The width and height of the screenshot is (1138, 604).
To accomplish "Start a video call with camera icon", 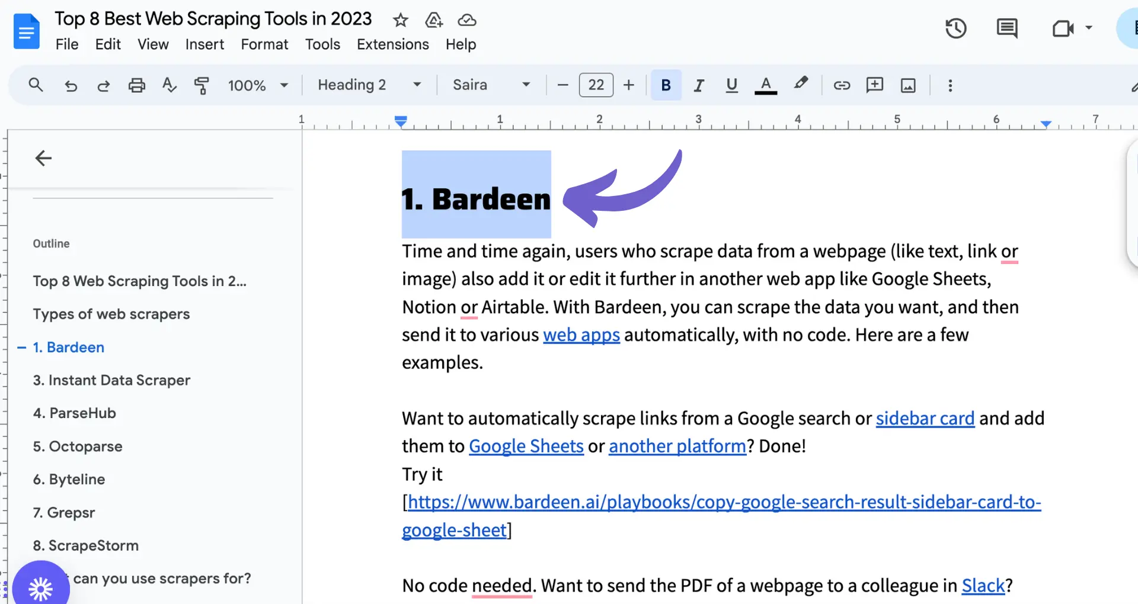I will [1063, 28].
